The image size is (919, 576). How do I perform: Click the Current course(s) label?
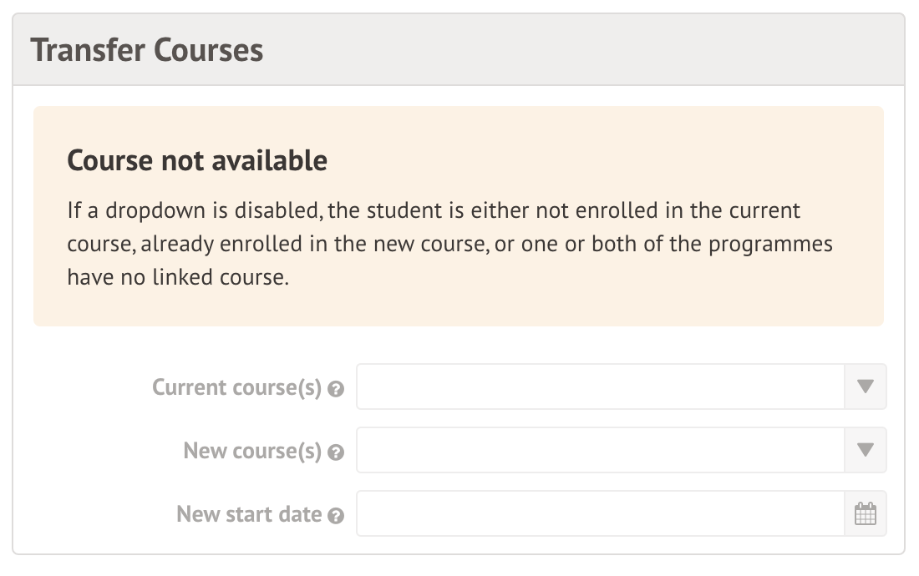point(238,387)
